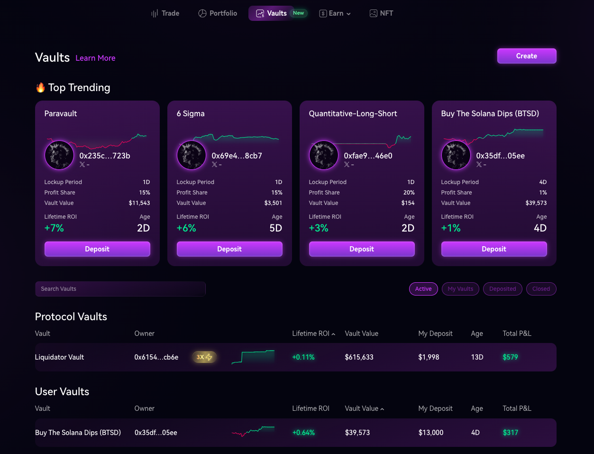Click the New badge next to Vaults

pyautogui.click(x=299, y=13)
